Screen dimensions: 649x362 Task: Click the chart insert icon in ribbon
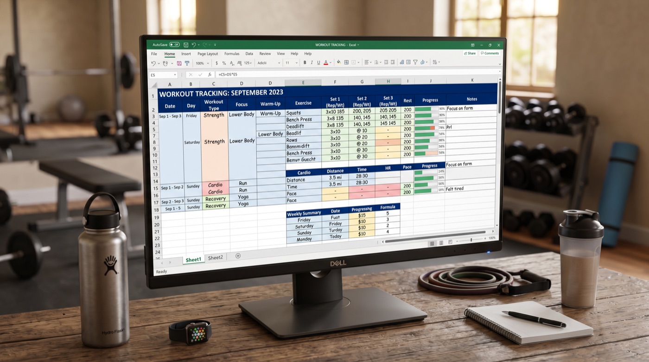[x=401, y=62]
